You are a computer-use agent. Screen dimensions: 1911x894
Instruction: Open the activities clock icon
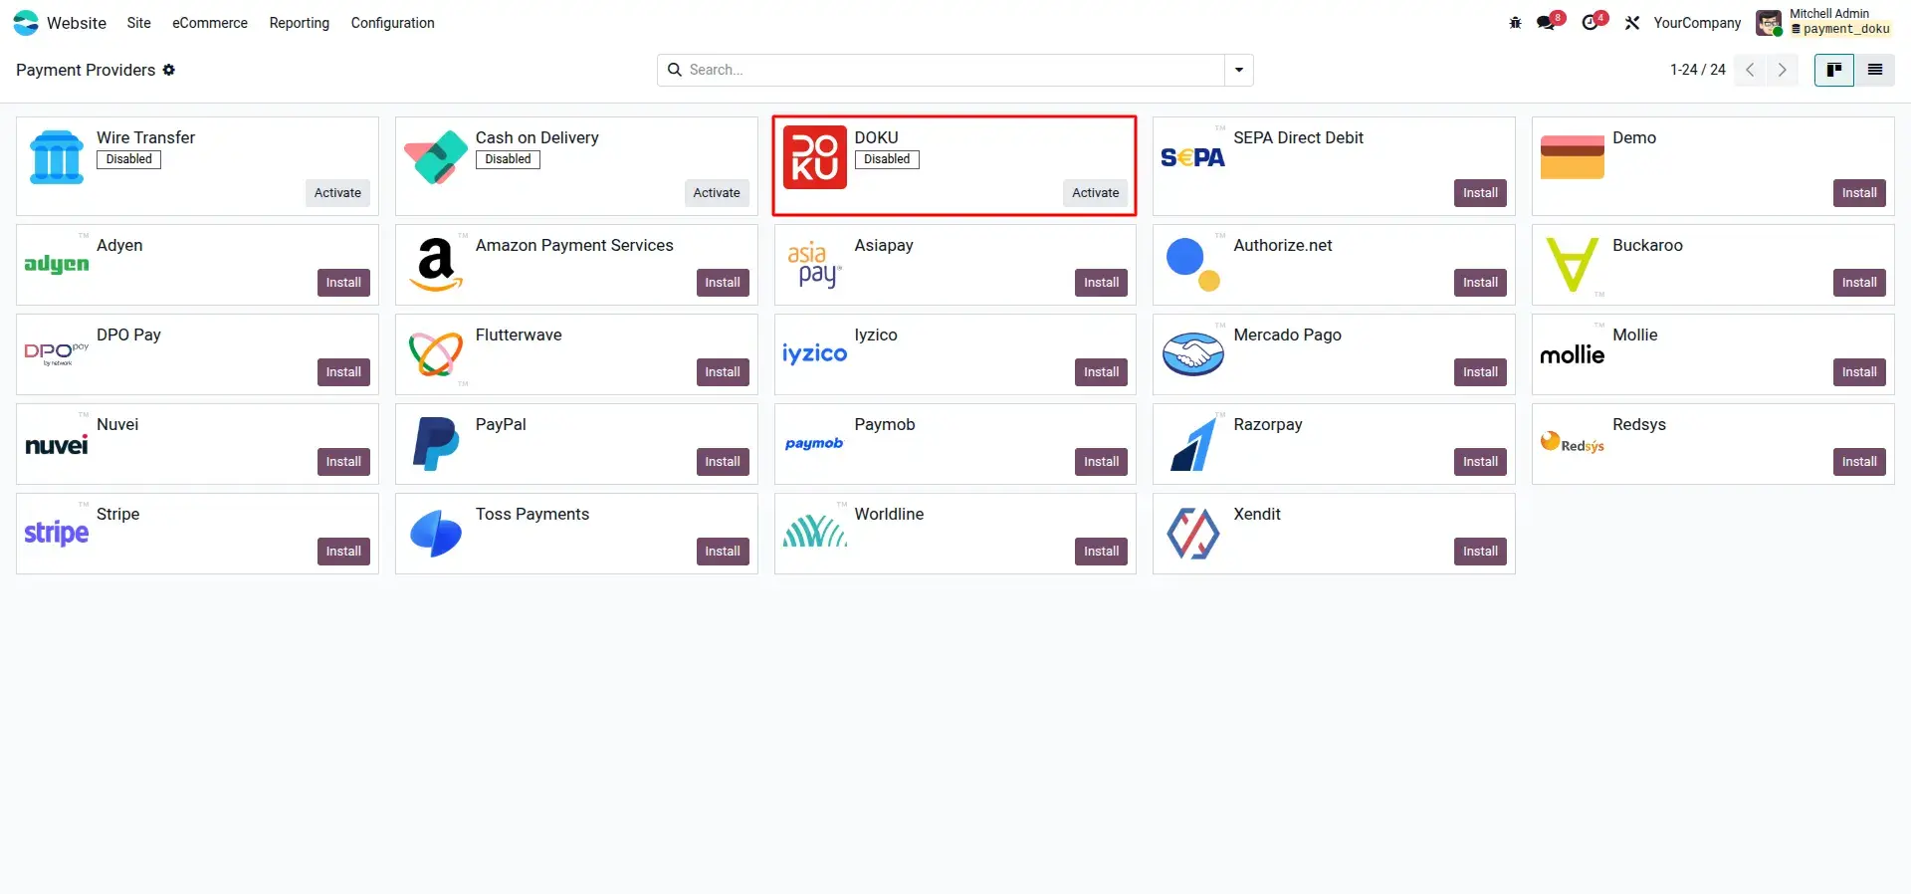(1591, 23)
